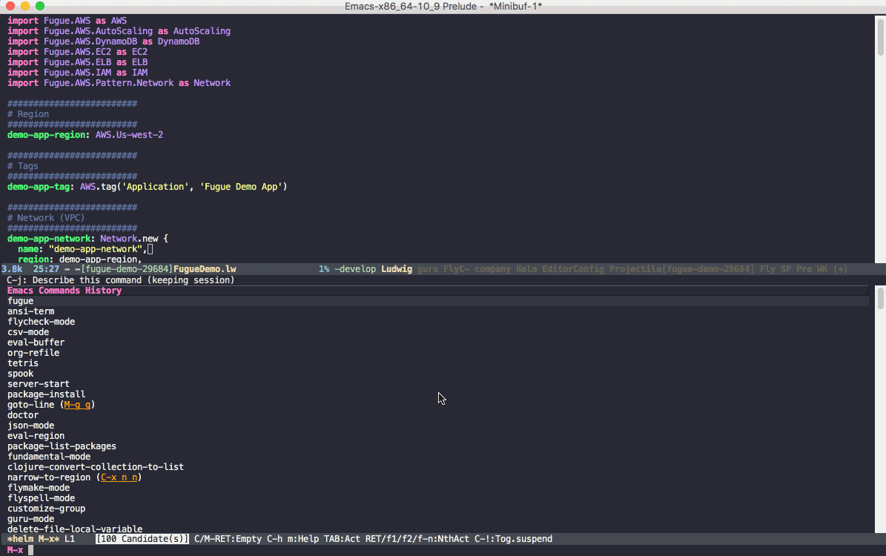Click the Helm lighter in the modeline
This screenshot has width=886, height=556.
[526, 268]
